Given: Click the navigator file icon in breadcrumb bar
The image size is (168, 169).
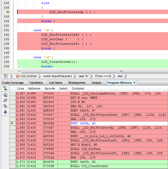Looking at the screenshot, I should (x=6, y=76).
